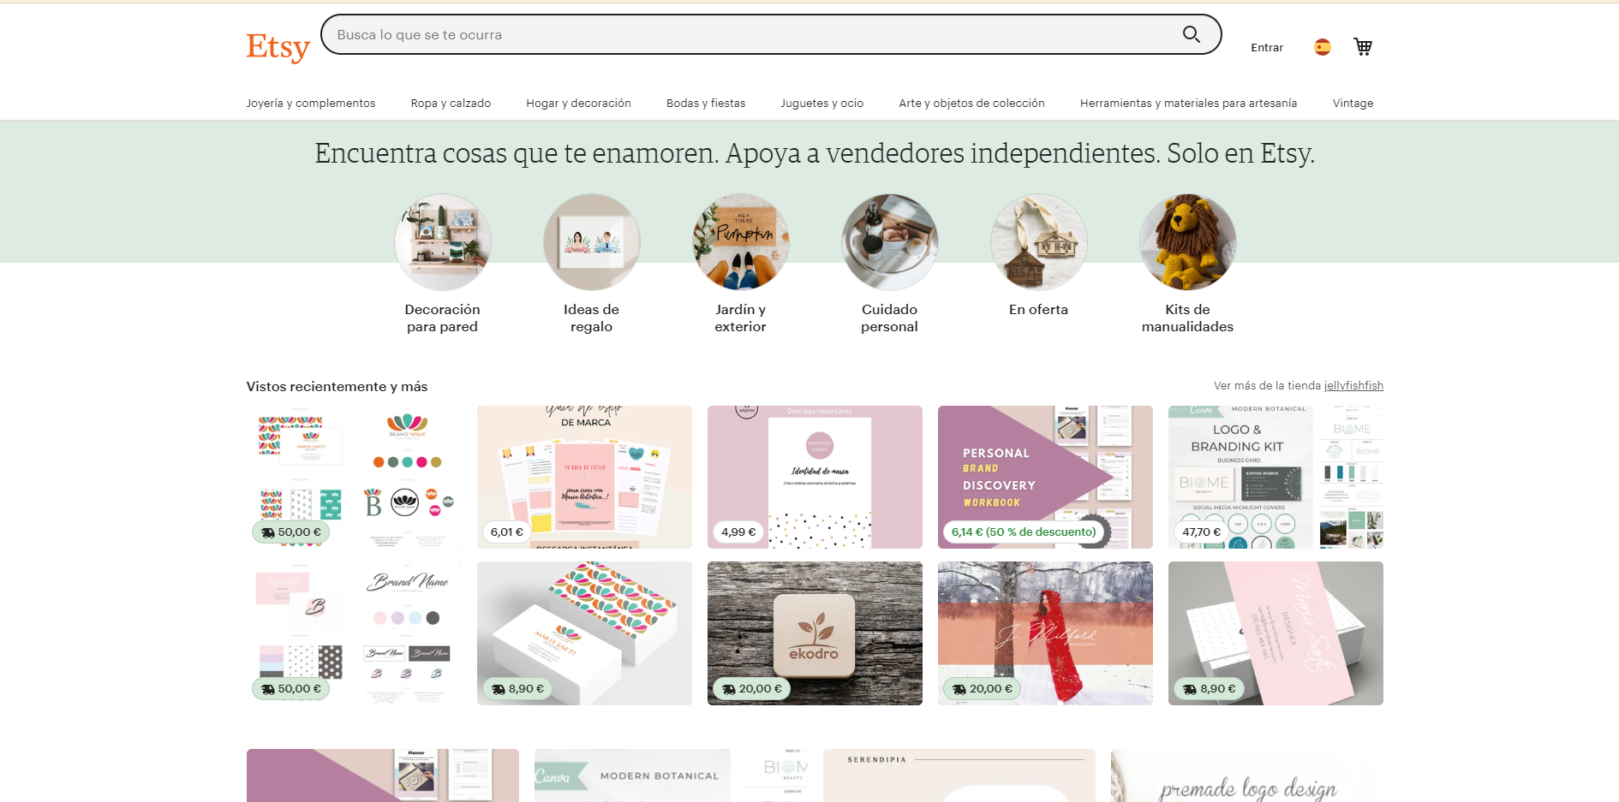This screenshot has width=1619, height=802.
Task: Follow the jellyfishfish shop link
Action: point(1353,386)
